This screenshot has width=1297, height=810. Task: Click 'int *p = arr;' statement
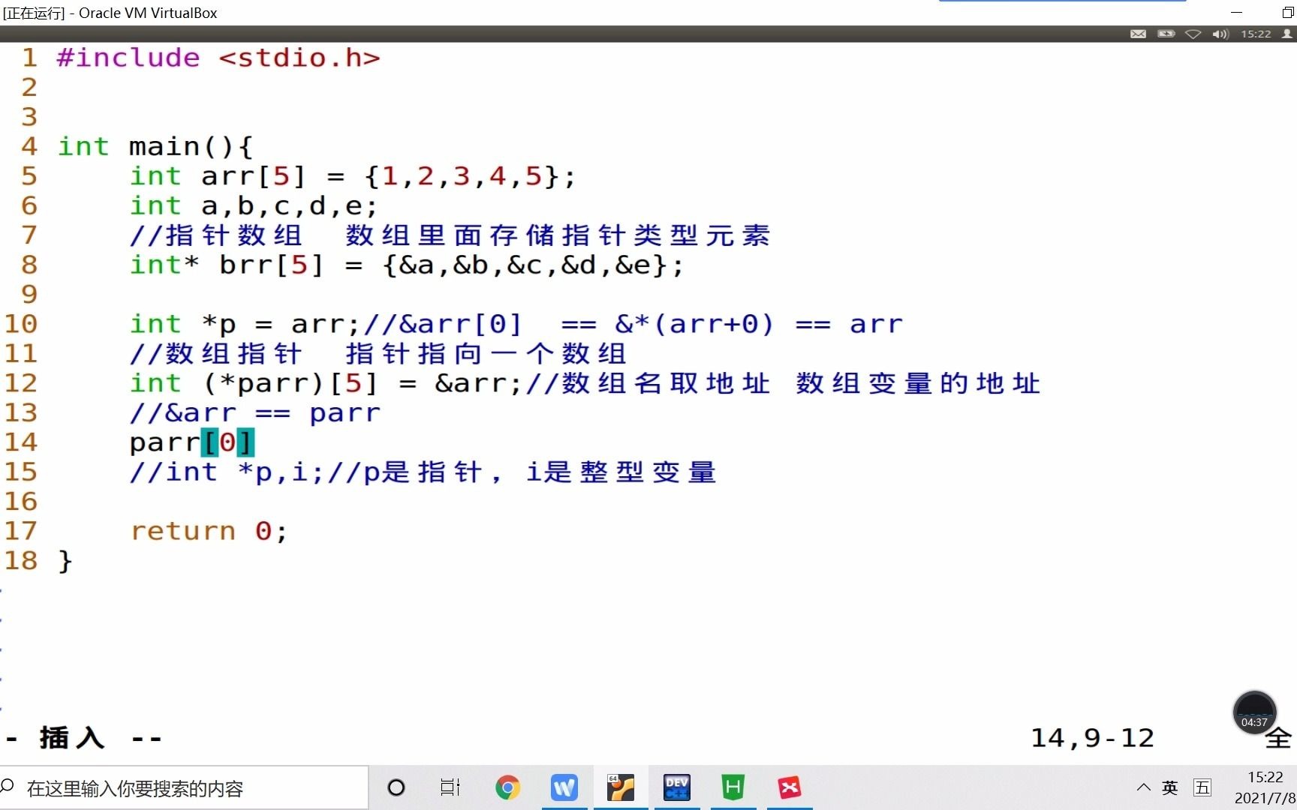[245, 324]
